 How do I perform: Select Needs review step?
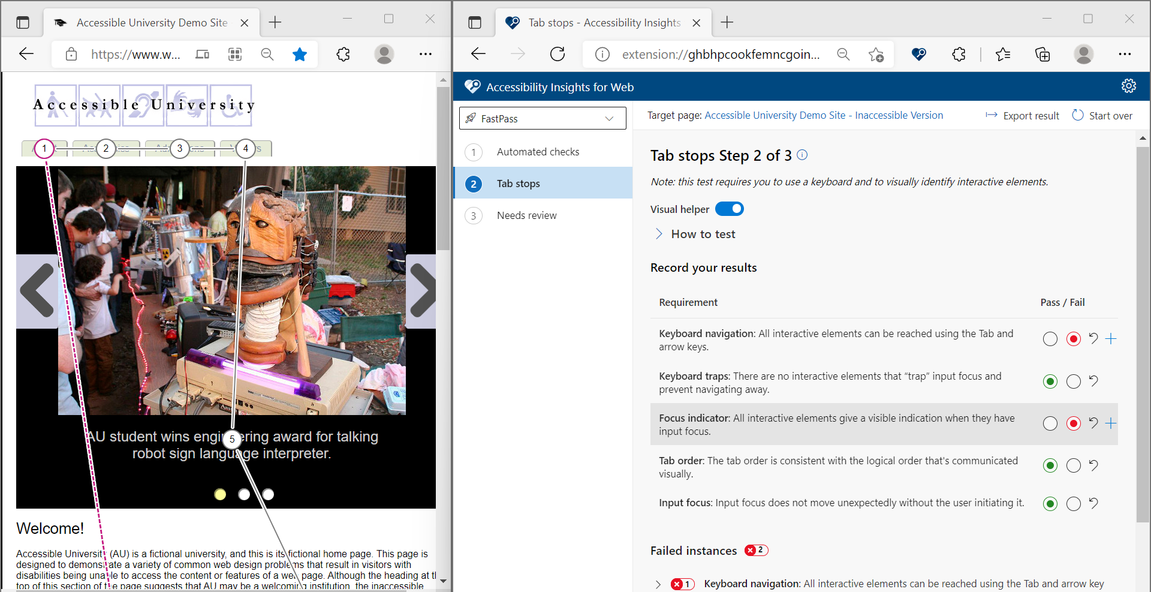543,215
